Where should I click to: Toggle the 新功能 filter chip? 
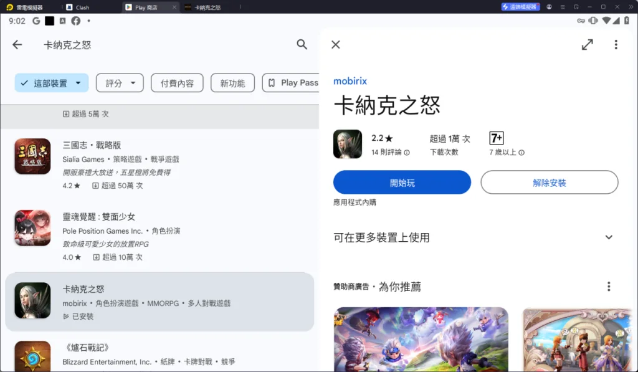pyautogui.click(x=233, y=83)
